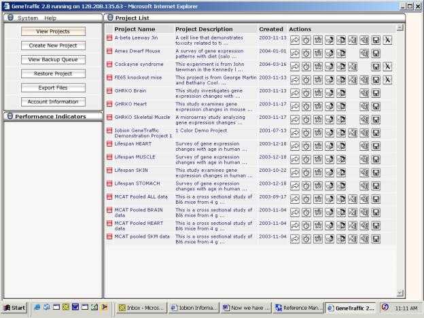Open Account Information

(53, 102)
